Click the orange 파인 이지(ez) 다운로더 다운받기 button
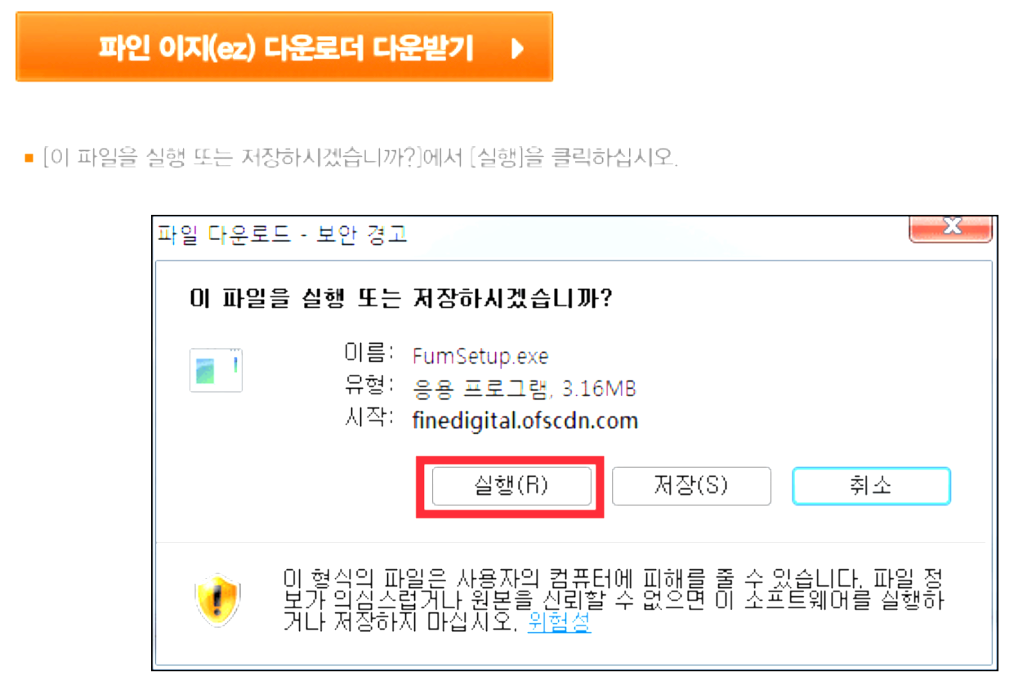The image size is (1014, 686). click(284, 47)
